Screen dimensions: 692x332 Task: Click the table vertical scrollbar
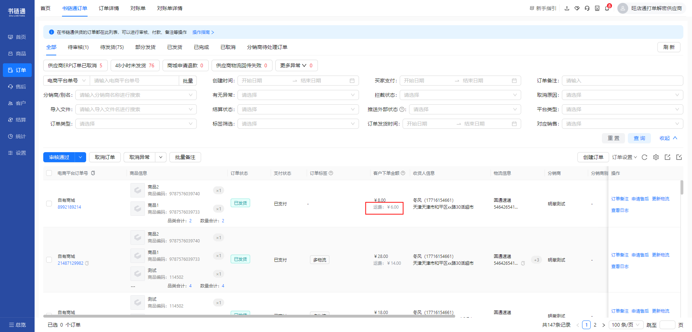click(682, 187)
